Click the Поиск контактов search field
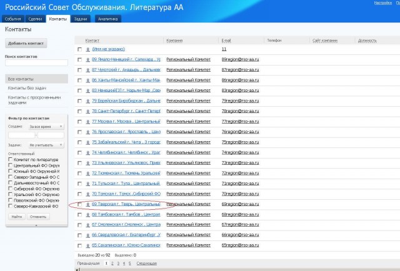The image size is (400, 271). [x=36, y=63]
